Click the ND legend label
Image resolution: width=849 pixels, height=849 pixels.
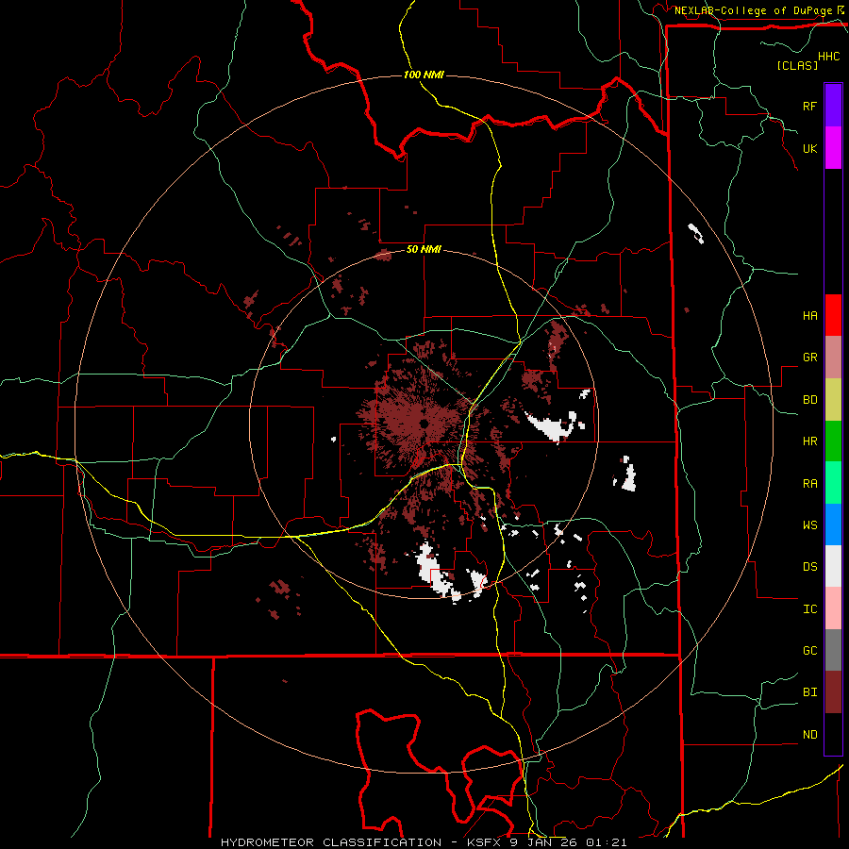[x=809, y=735]
